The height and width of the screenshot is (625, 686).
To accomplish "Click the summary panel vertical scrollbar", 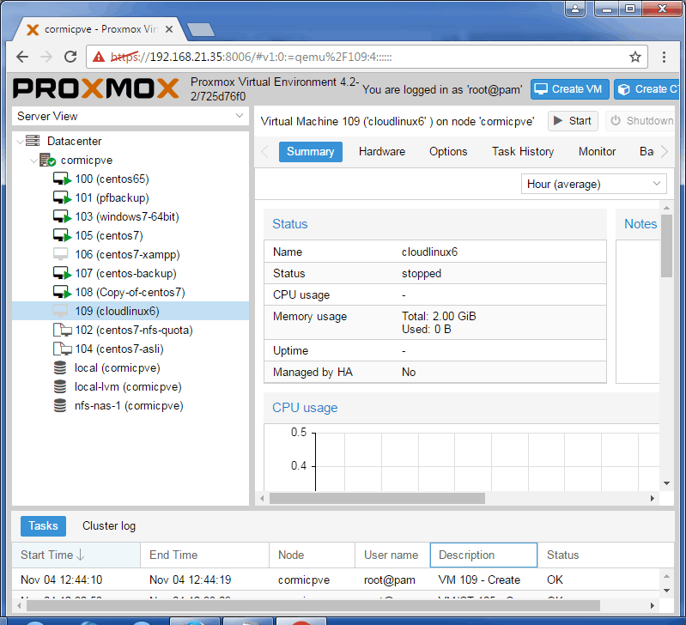I will (x=666, y=246).
